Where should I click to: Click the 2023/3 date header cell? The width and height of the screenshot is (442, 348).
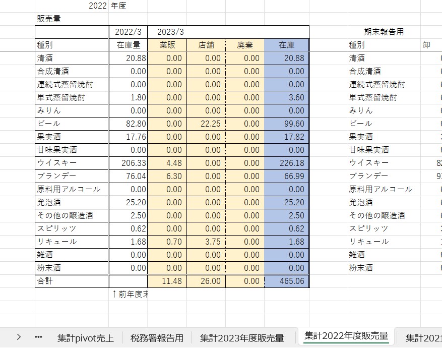(x=171, y=32)
